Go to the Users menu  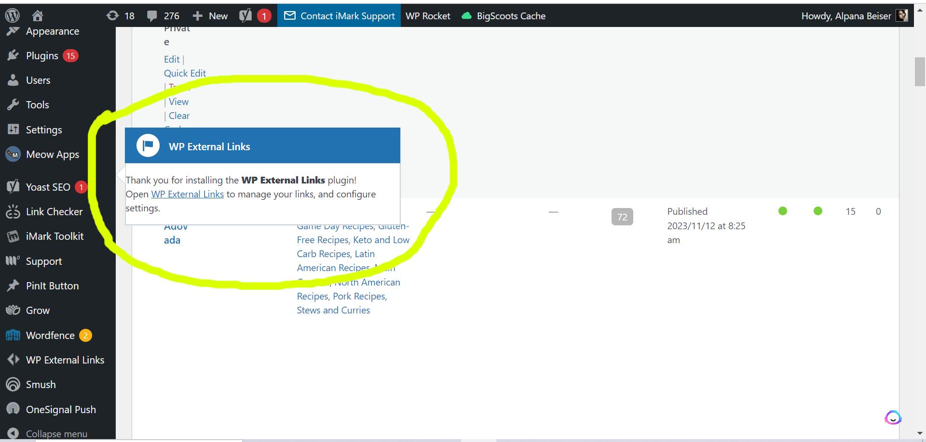38,80
